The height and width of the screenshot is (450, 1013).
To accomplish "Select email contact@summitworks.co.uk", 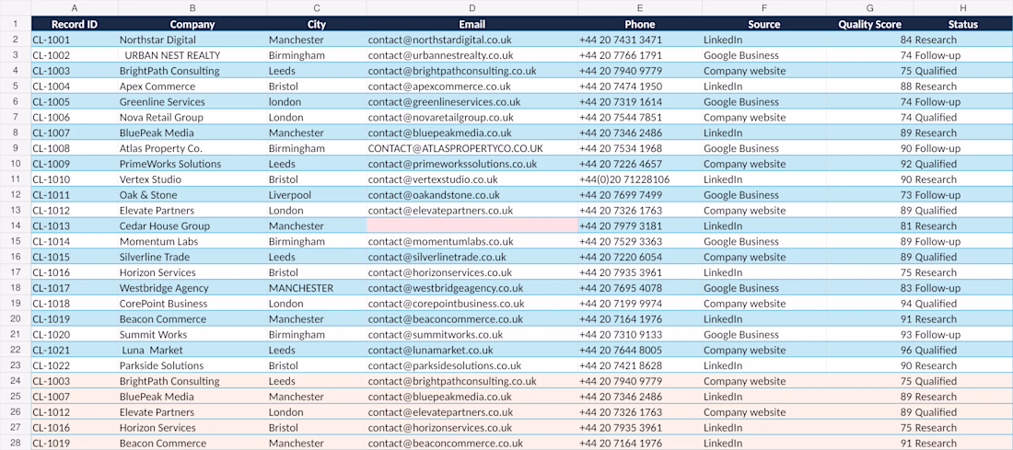I will (x=472, y=334).
